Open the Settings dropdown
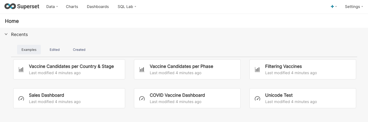Screen dimensions: 368x122 point(354,7)
